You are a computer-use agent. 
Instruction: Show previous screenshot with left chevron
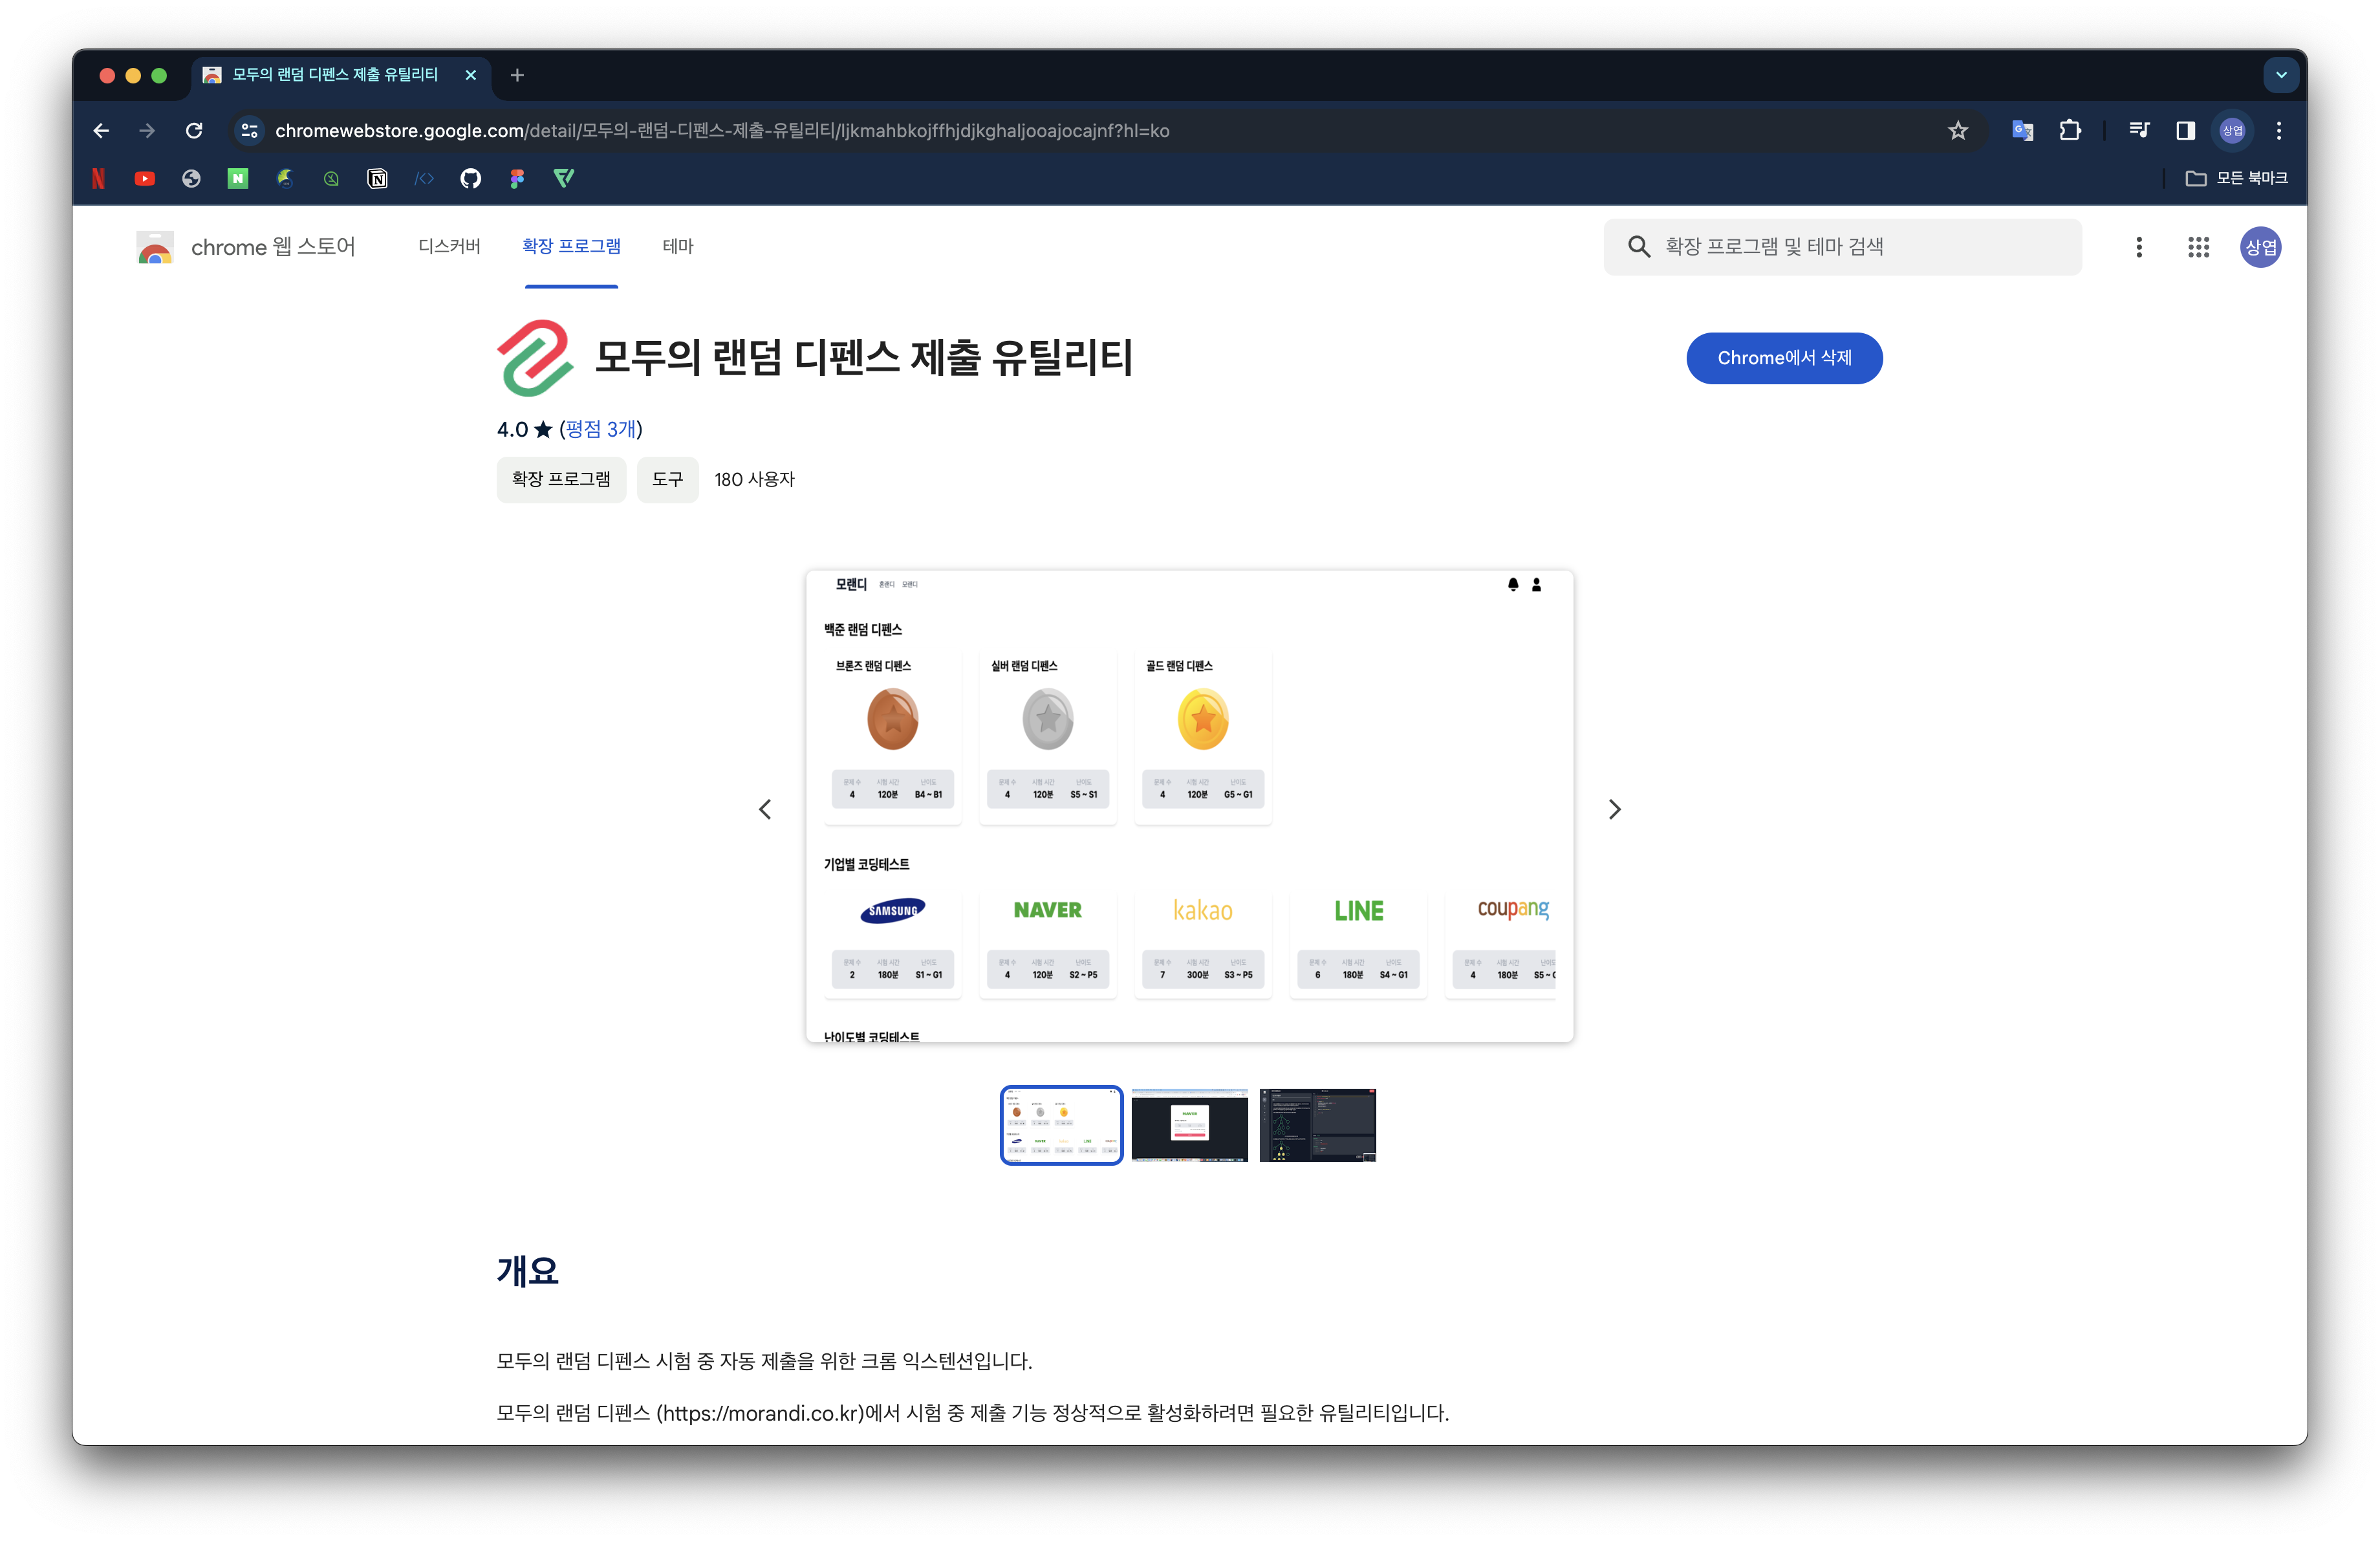tap(765, 809)
